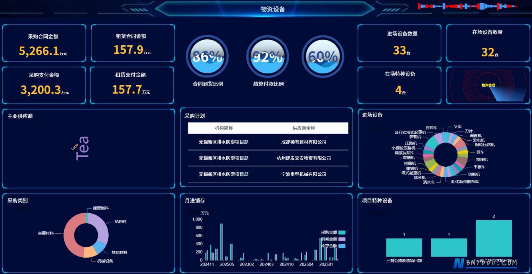Viewport: 532px width, 274px height.
Task: Select the 弯筋机 label on equipment donut
Action: point(409,158)
